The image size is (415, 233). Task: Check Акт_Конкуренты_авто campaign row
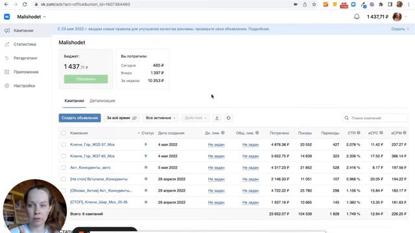tap(64, 168)
